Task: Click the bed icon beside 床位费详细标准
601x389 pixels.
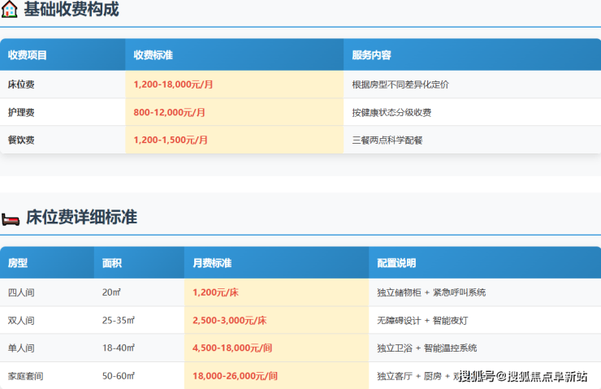Action: [x=10, y=218]
